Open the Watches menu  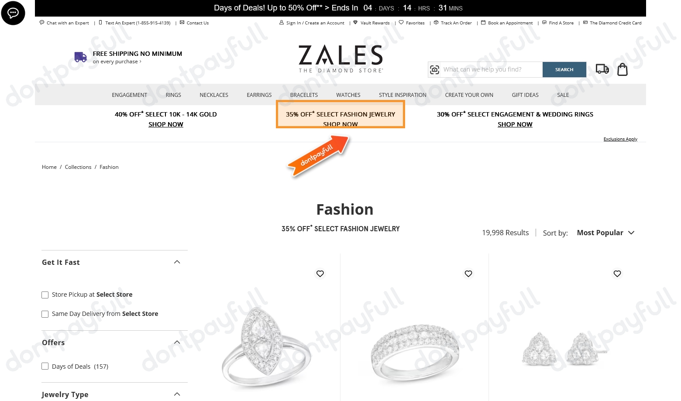click(348, 95)
